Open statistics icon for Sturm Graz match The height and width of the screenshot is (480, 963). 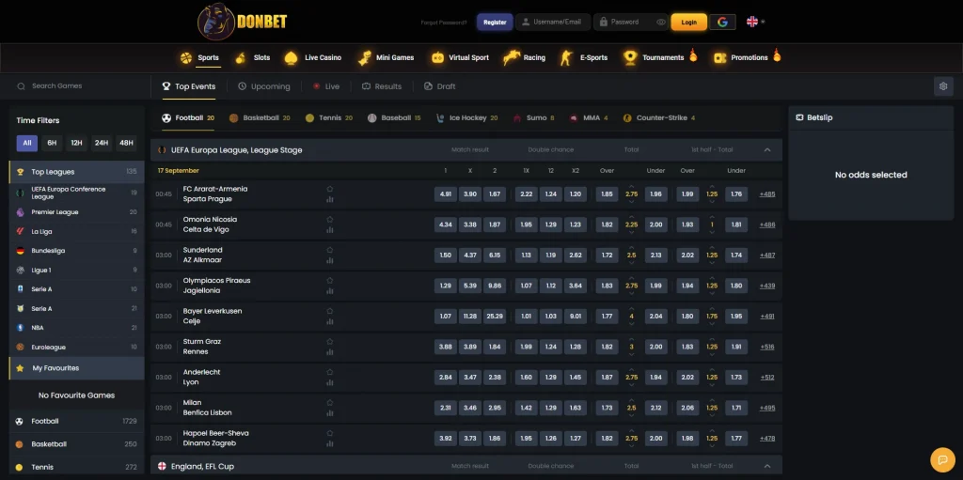click(x=330, y=351)
